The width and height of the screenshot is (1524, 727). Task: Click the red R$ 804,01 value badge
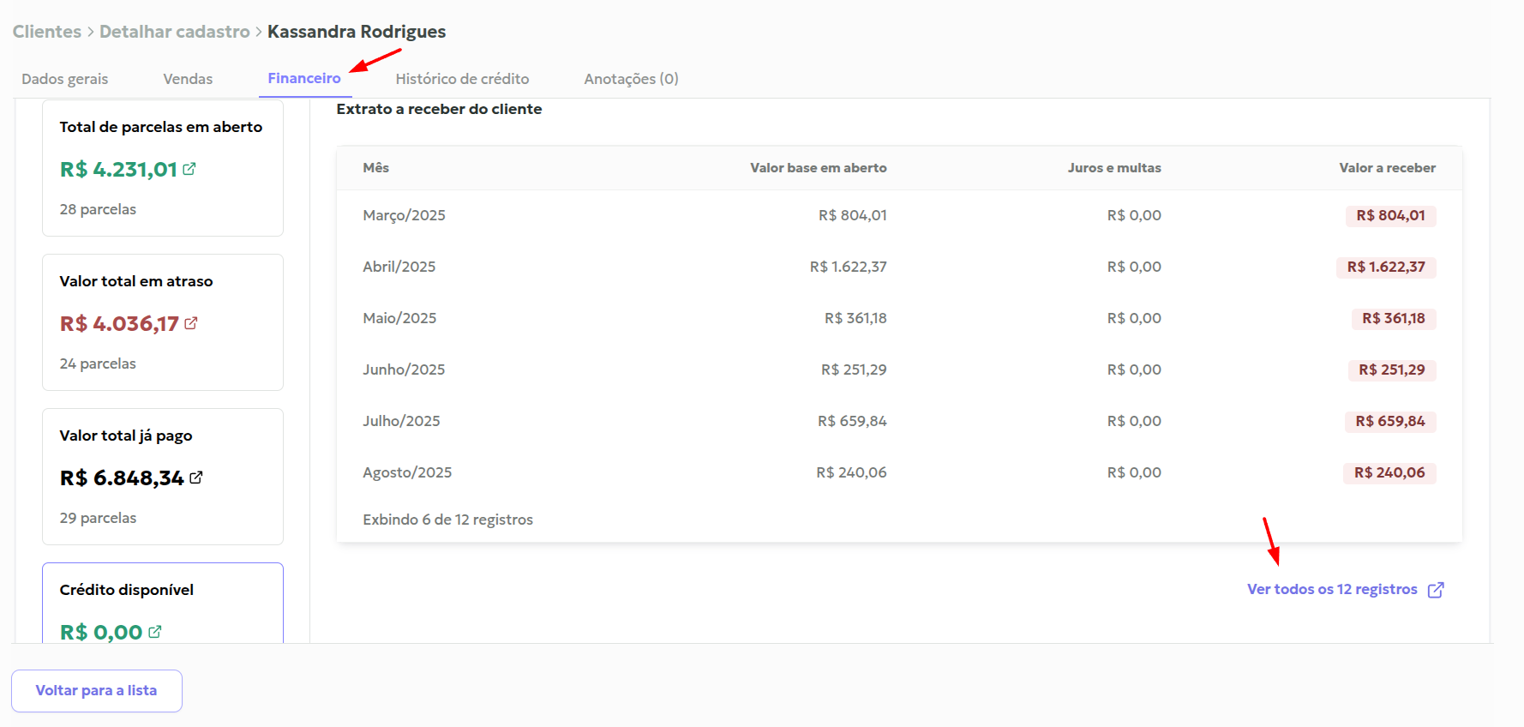tap(1390, 215)
